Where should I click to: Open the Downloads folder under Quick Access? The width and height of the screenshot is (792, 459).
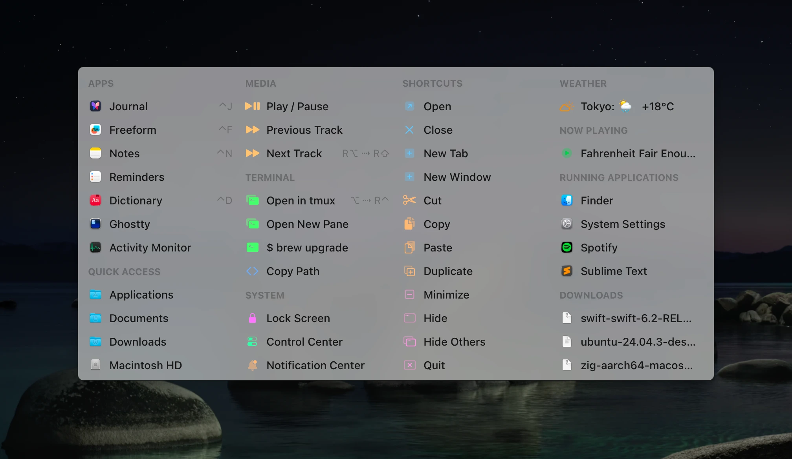(x=138, y=342)
